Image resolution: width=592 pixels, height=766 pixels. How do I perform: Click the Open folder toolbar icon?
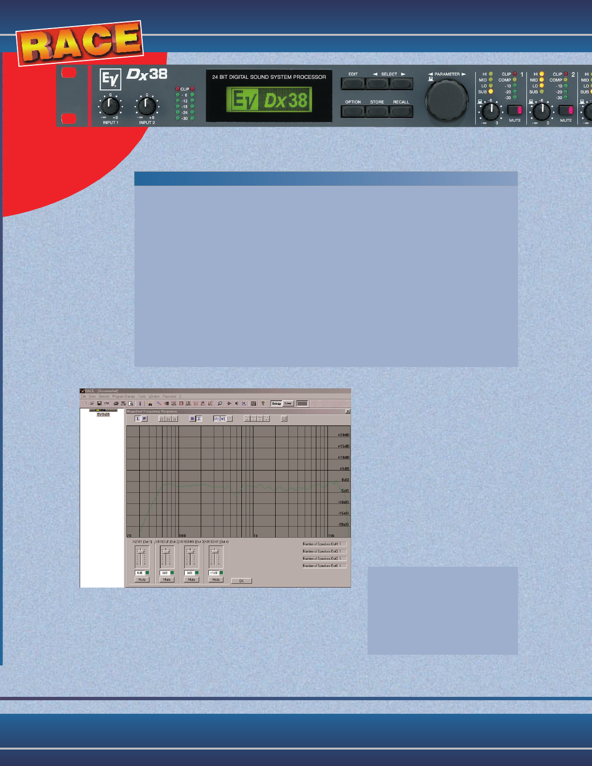[92, 403]
